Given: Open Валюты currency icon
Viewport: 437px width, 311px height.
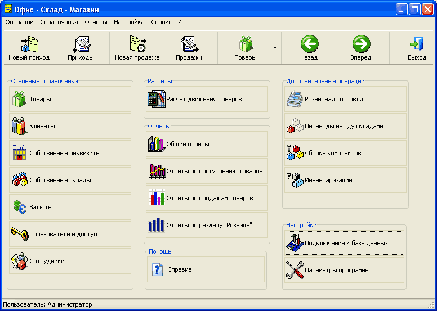Looking at the screenshot, I should click(x=20, y=207).
